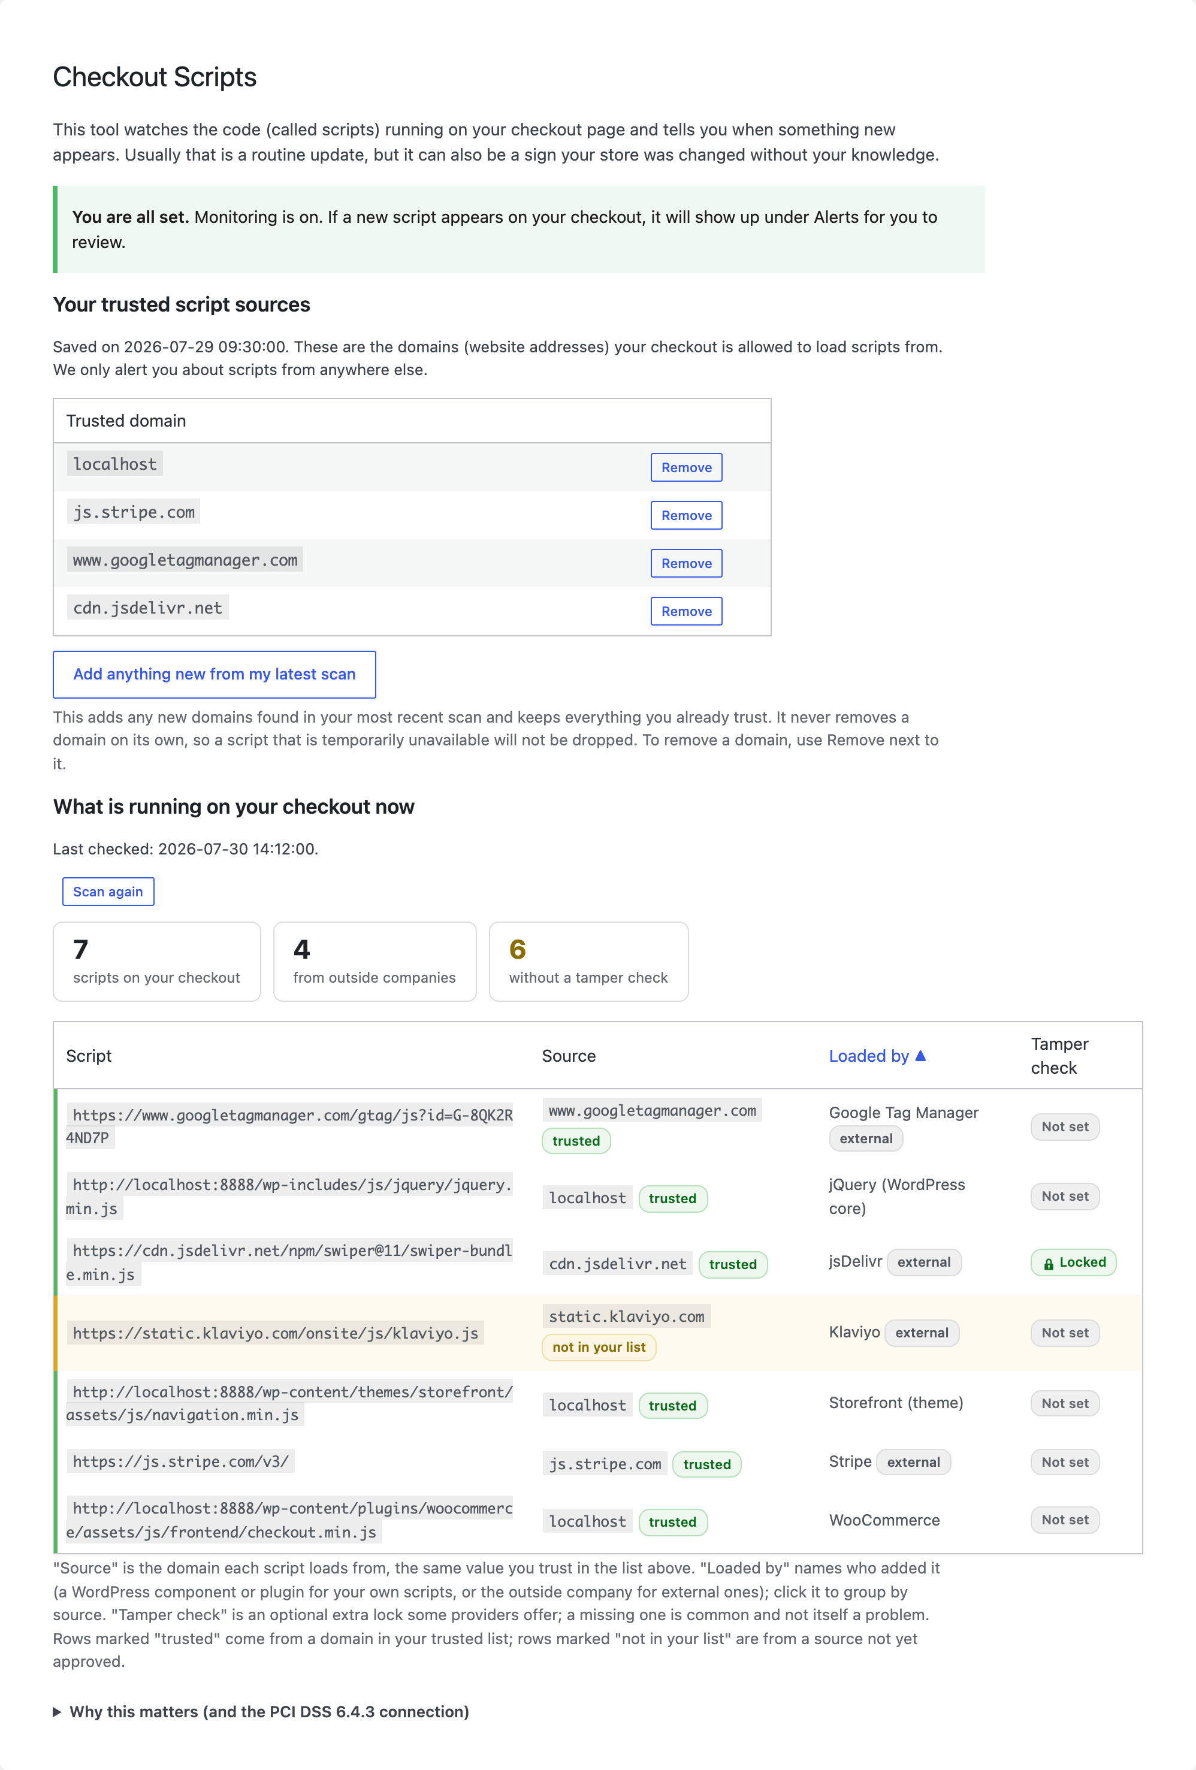Click the Loaded by sort arrow icon
Viewport: 1196px width, 1770px height.
point(920,1056)
